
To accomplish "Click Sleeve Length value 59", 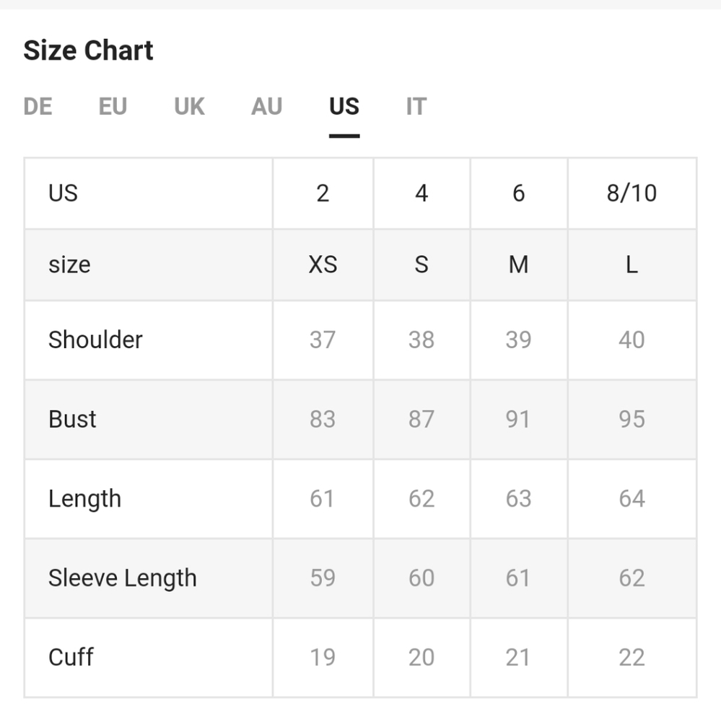I will pos(323,578).
